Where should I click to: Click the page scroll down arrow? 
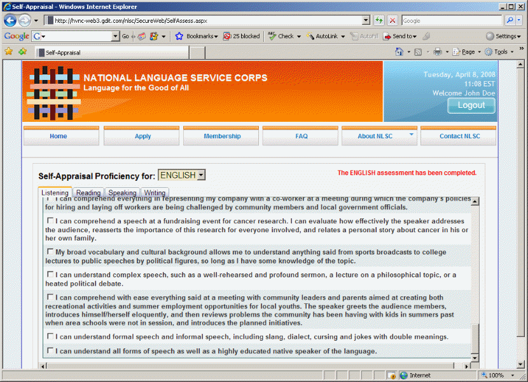520,364
